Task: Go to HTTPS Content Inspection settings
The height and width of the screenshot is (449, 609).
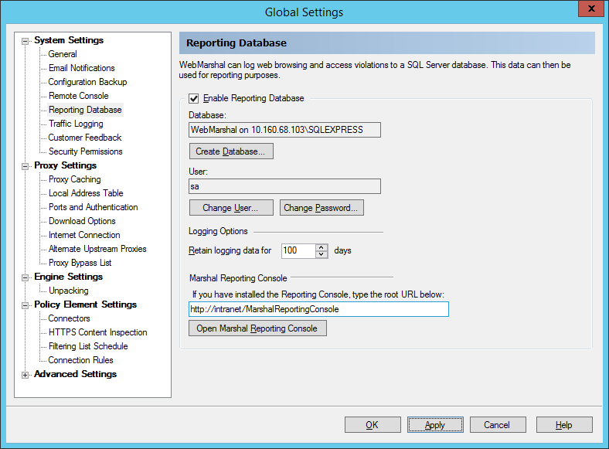Action: tap(97, 332)
